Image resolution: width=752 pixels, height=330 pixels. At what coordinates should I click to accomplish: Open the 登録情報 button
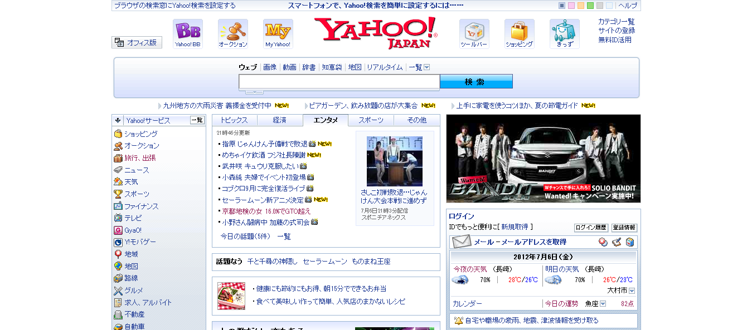[624, 228]
